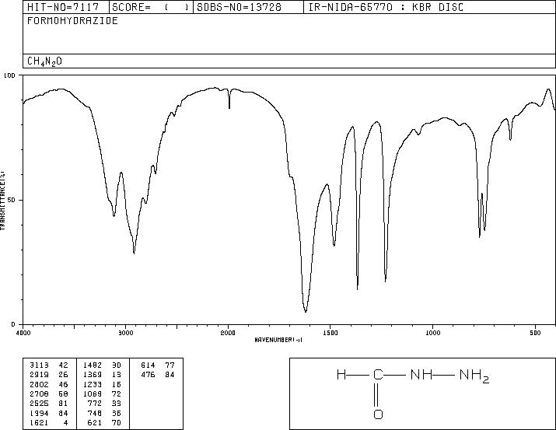Click the 3113 peak table entry

(x=48, y=365)
